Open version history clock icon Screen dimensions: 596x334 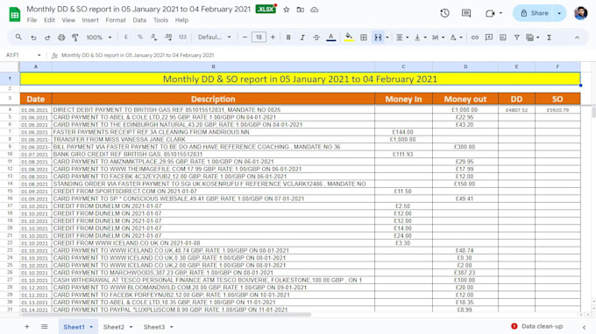(444, 13)
